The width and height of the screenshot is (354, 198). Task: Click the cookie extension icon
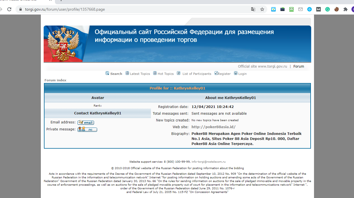point(337,9)
